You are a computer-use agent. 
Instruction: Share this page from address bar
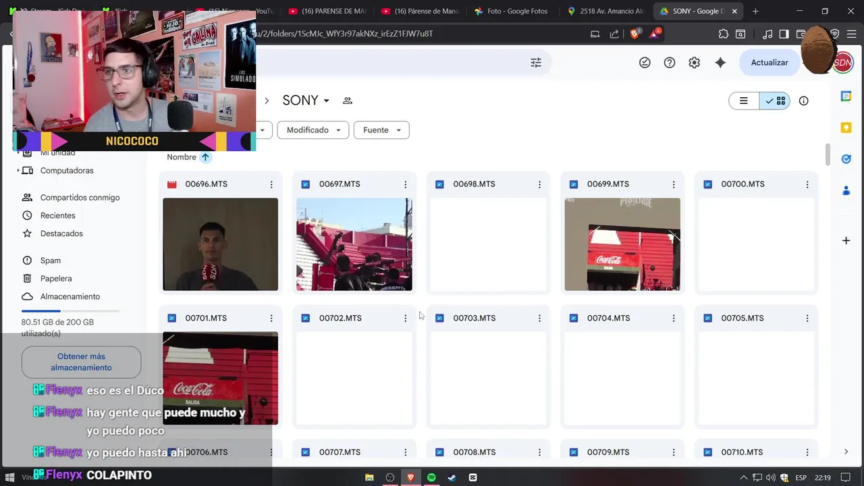pos(614,34)
